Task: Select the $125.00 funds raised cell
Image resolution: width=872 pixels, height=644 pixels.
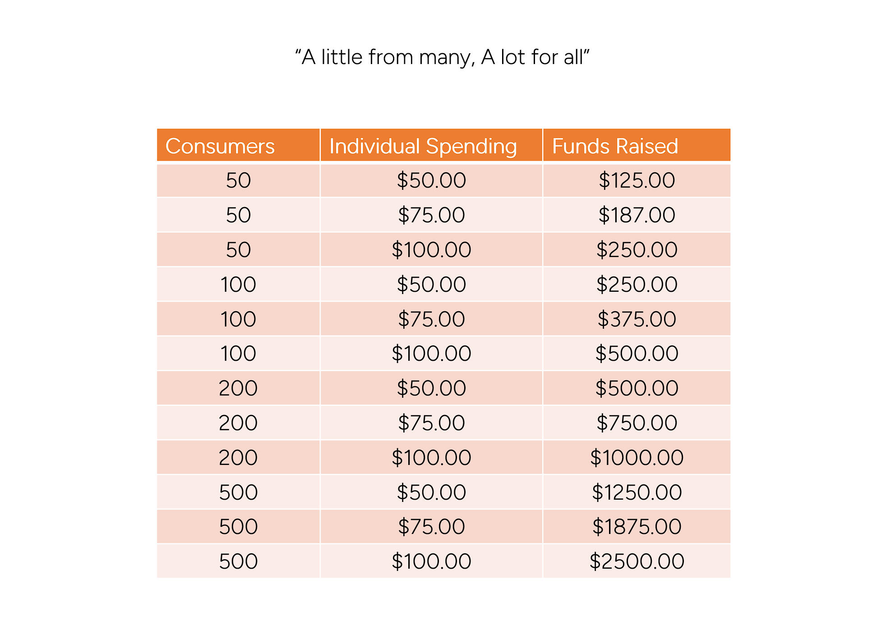Action: coord(637,180)
